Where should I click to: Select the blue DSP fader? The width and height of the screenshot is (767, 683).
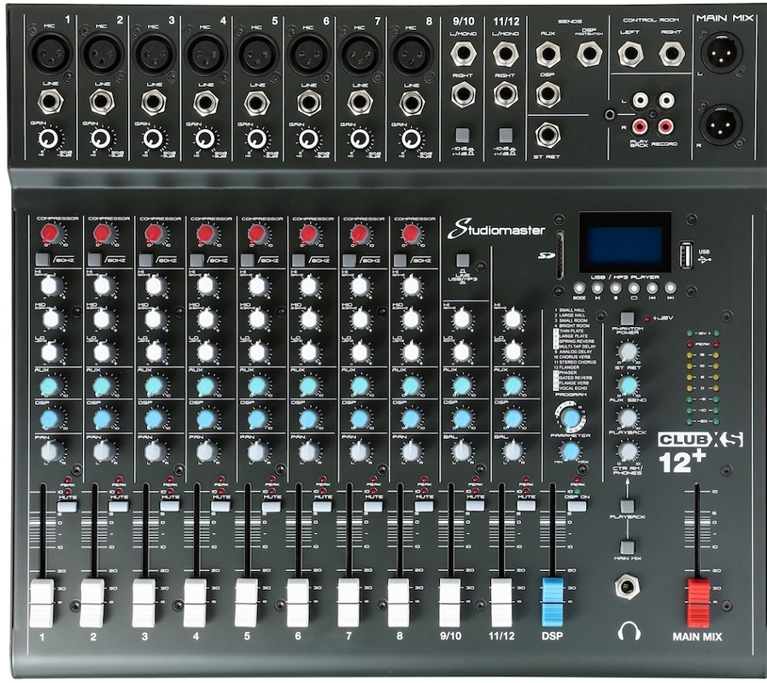point(553,602)
